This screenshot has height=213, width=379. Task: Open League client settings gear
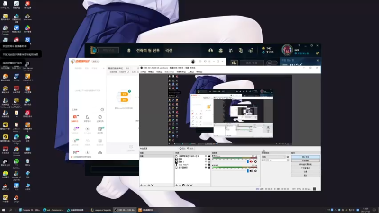coord(312,45)
